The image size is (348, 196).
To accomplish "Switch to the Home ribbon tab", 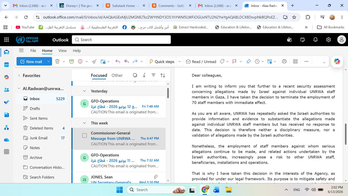I will (x=47, y=51).
